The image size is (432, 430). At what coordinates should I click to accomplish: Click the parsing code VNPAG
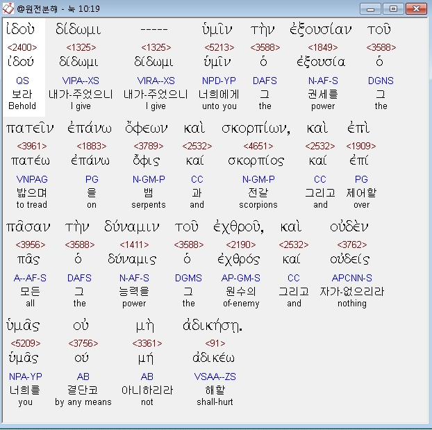point(32,179)
